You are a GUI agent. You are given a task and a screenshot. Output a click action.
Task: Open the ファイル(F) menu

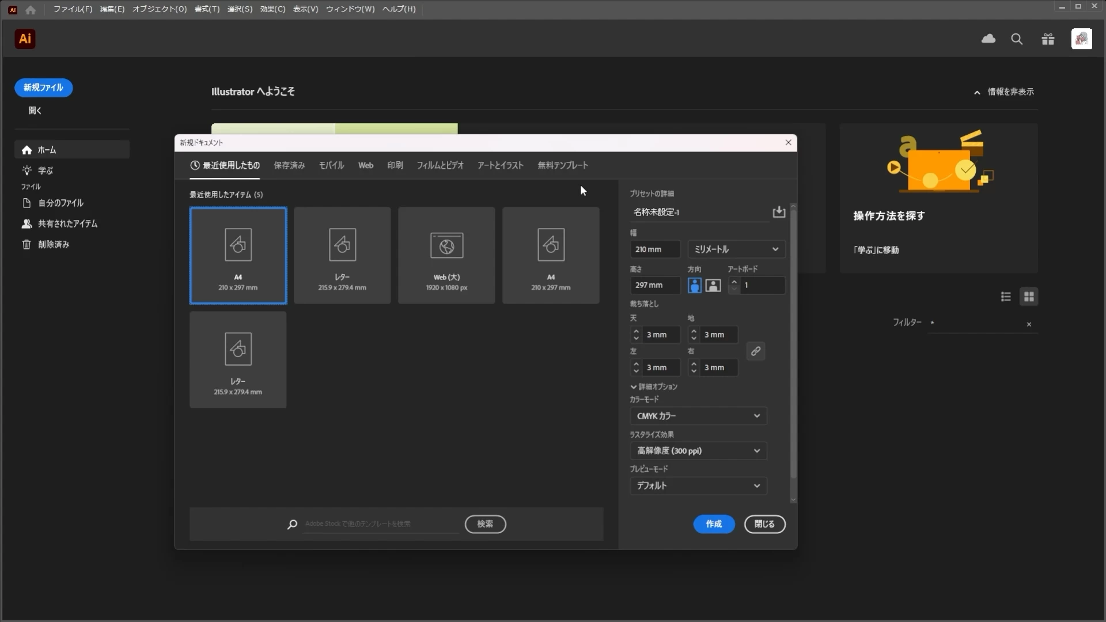click(73, 9)
